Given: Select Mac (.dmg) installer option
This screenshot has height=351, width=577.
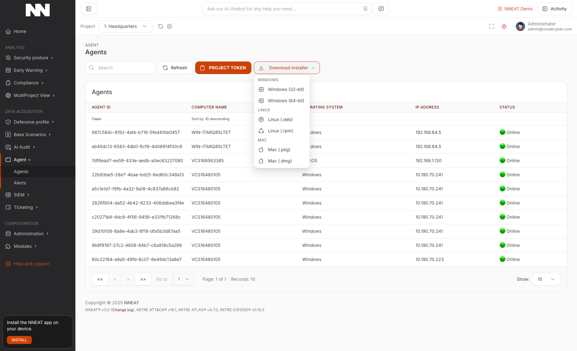Looking at the screenshot, I should pos(280,161).
